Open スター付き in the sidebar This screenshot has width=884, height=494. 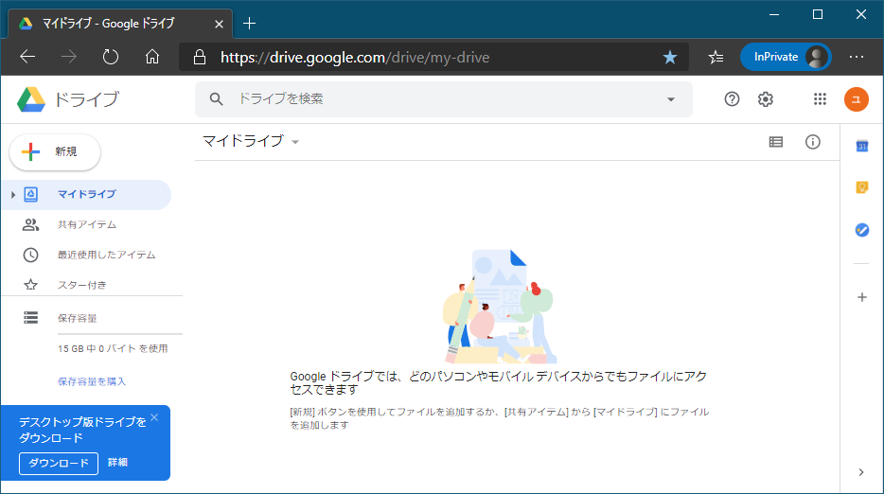[81, 285]
